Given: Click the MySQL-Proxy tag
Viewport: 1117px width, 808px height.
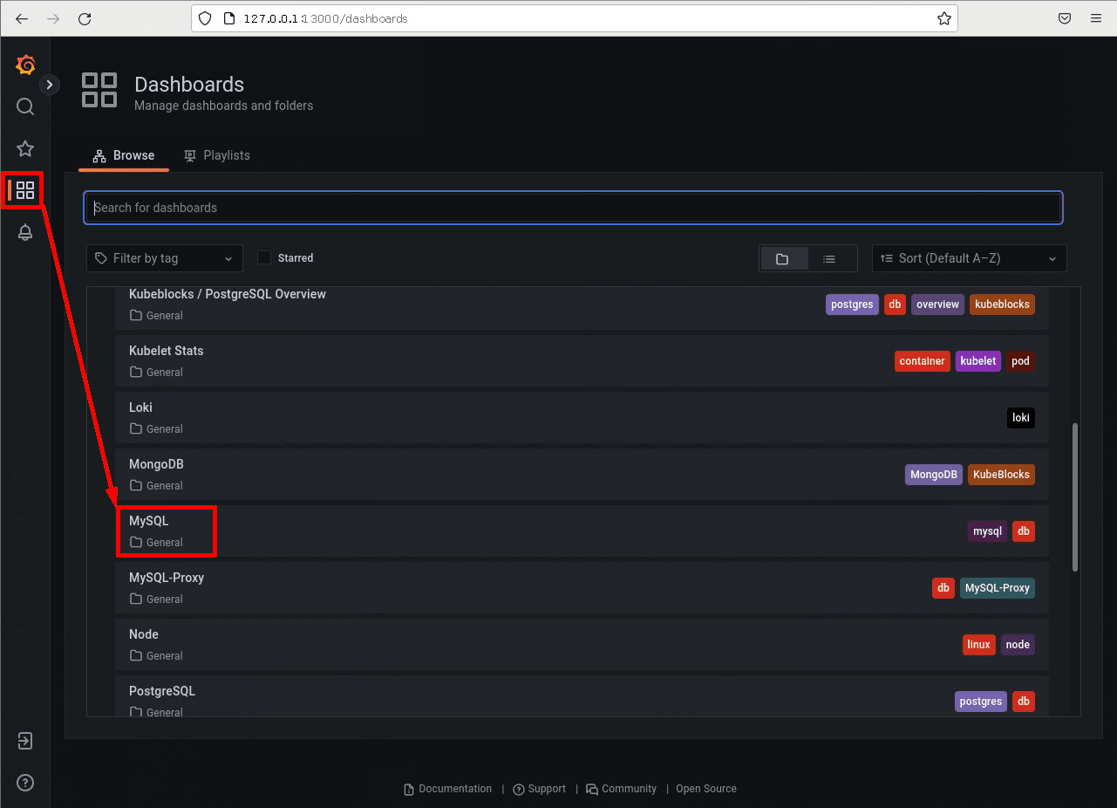Looking at the screenshot, I should coord(998,588).
